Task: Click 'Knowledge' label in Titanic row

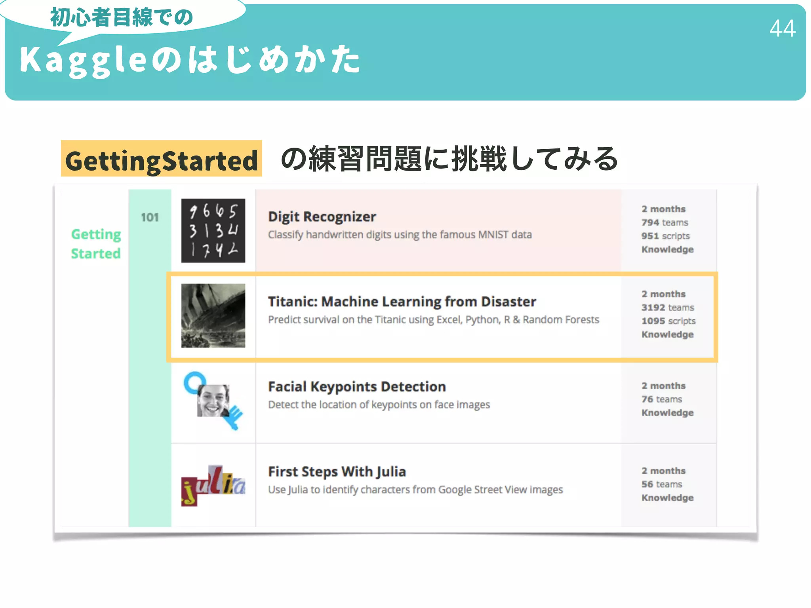Action: pyautogui.click(x=667, y=334)
